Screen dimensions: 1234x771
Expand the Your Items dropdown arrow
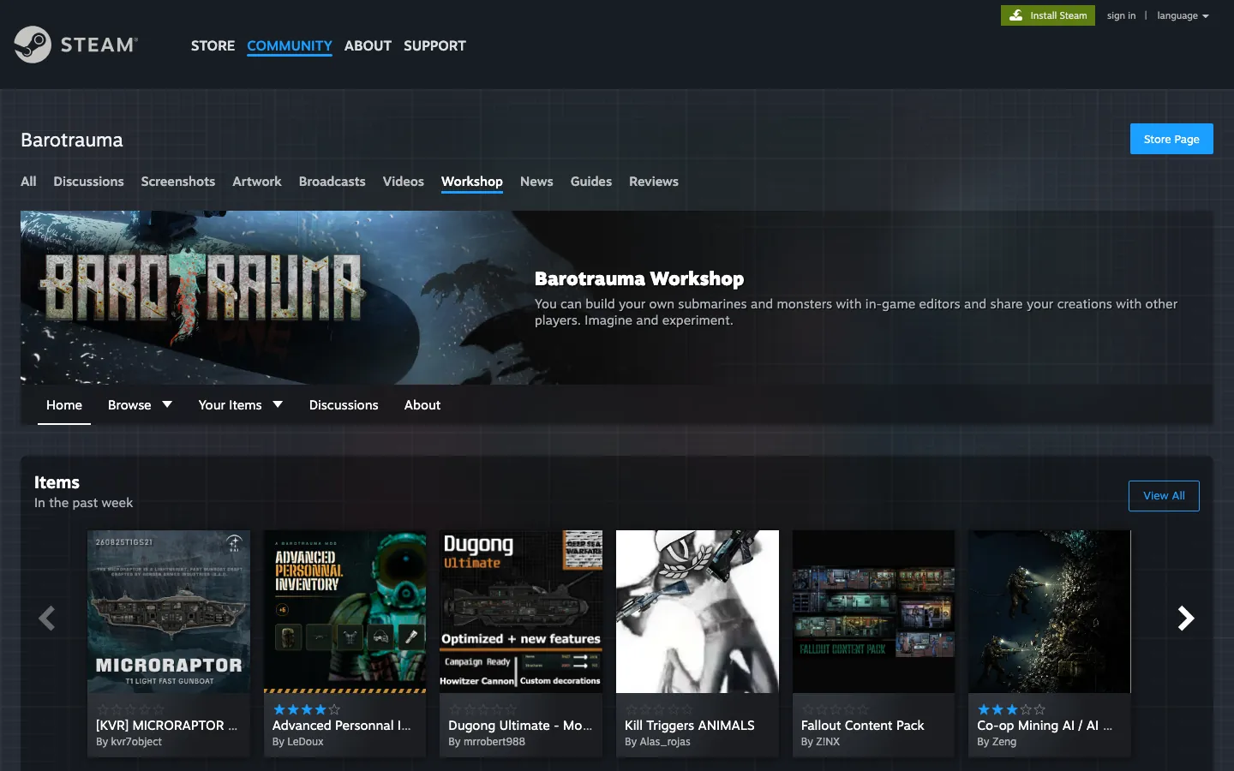pyautogui.click(x=278, y=404)
